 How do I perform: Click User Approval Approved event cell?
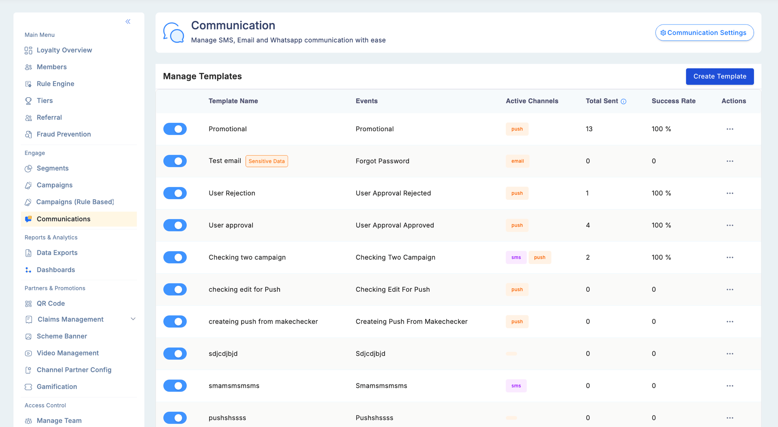click(394, 226)
